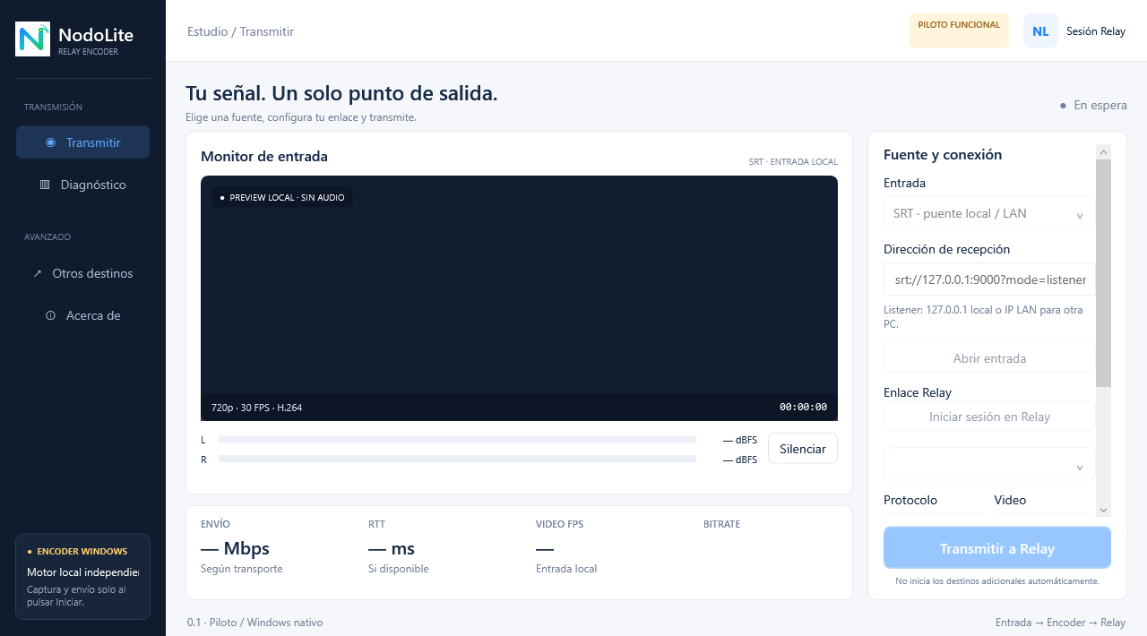
Task: Click the PREVIEW LOCAL · SIN AUDIO badge
Action: pyautogui.click(x=282, y=197)
